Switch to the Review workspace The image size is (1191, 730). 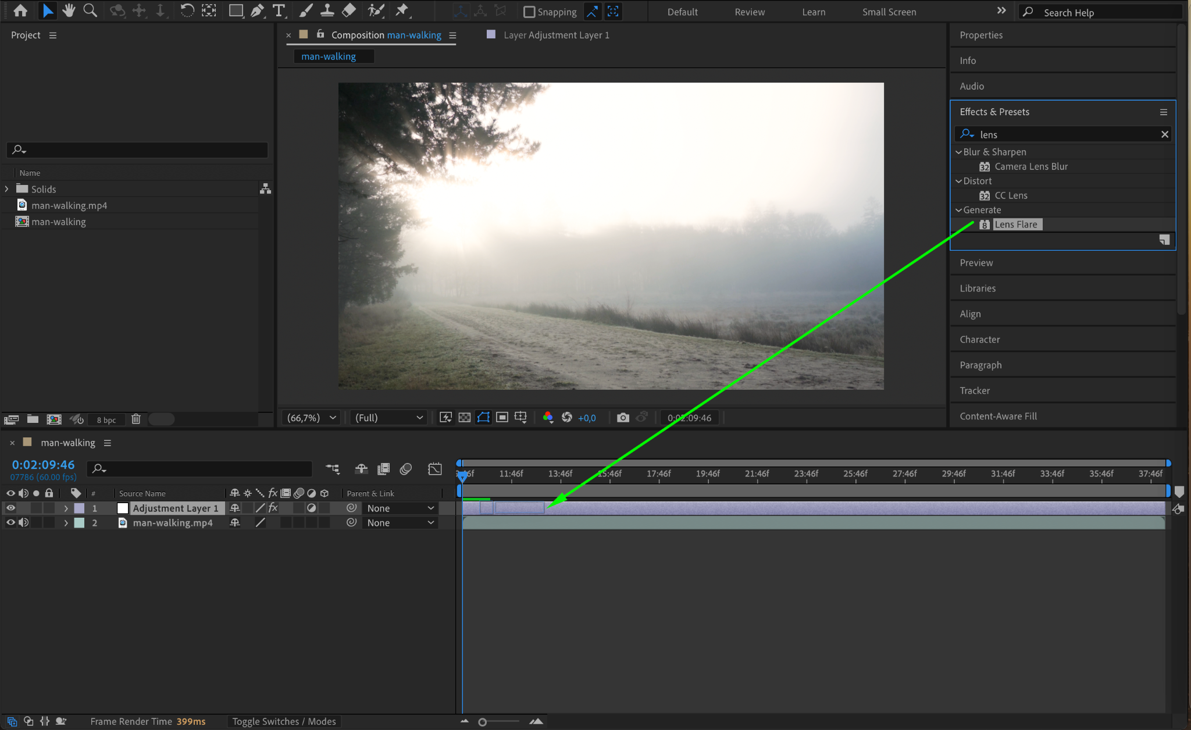[750, 12]
